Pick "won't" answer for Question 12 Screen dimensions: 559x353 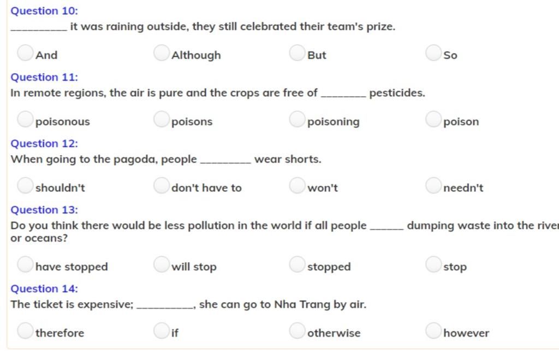pyautogui.click(x=298, y=186)
